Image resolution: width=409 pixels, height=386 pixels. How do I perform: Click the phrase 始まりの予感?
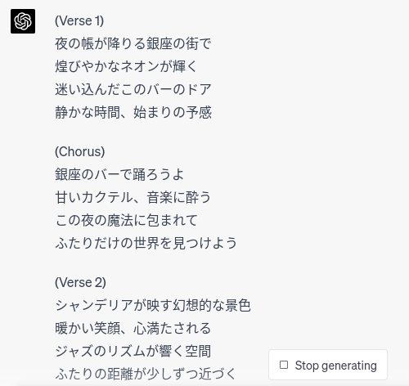point(173,112)
